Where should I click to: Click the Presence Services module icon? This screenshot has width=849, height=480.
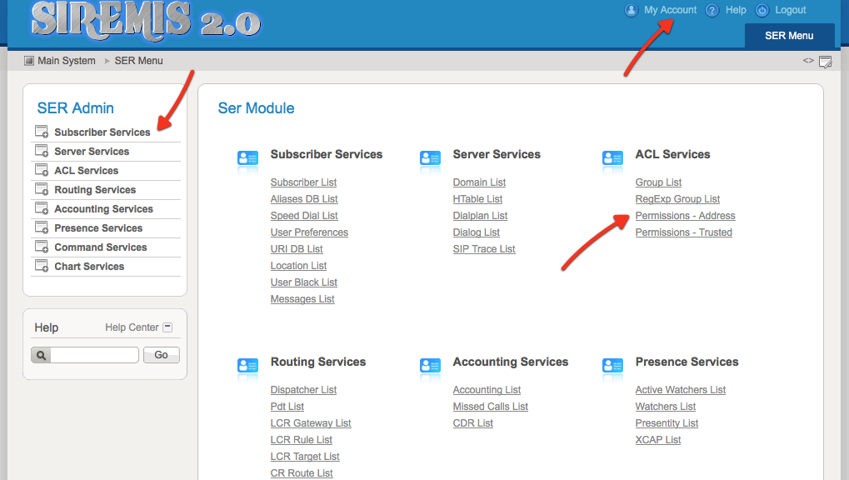pos(612,367)
